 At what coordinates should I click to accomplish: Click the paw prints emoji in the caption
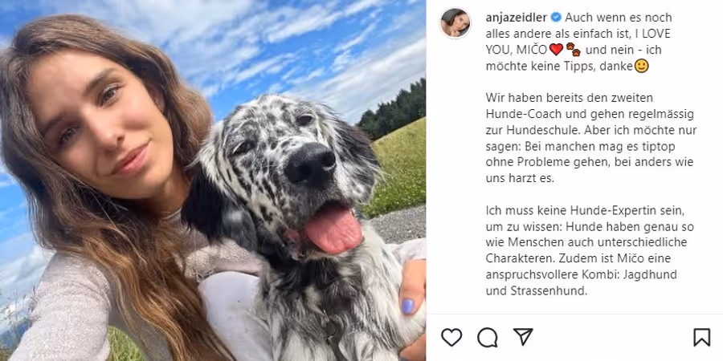(573, 49)
